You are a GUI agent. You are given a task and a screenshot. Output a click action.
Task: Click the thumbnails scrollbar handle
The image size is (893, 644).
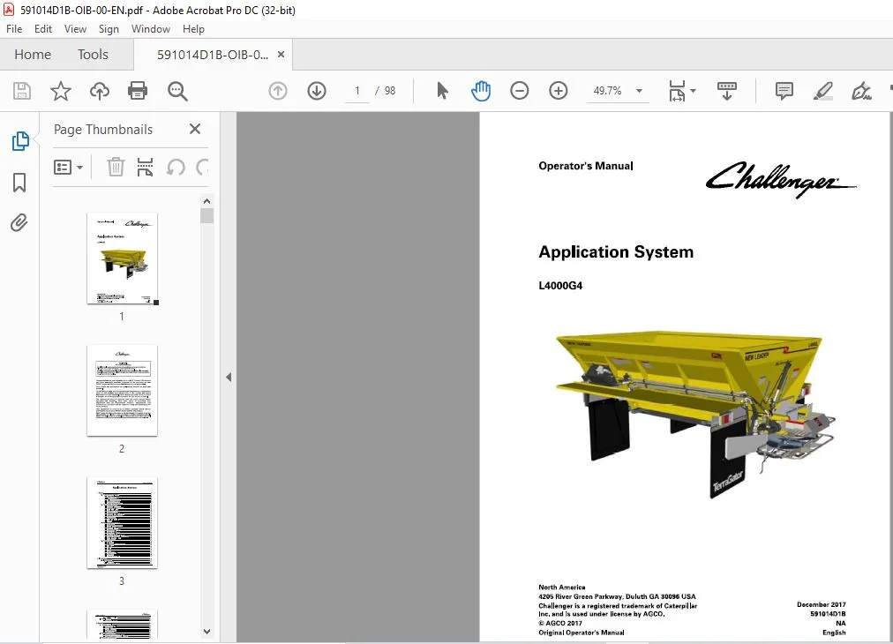206,216
